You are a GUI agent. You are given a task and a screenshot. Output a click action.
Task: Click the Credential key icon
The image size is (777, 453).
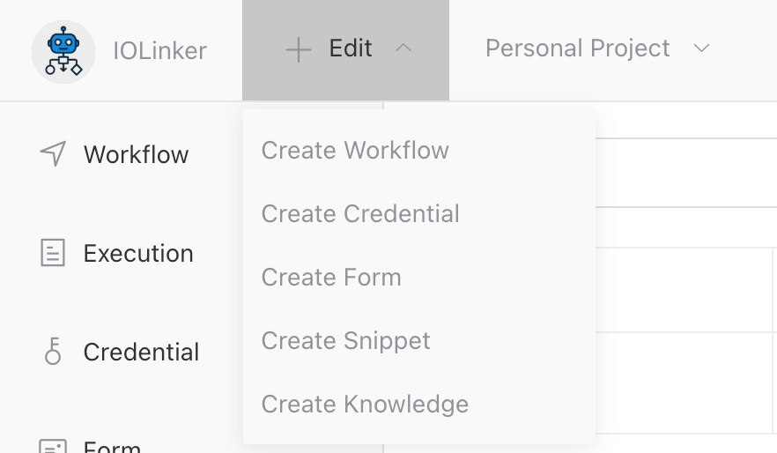(x=53, y=352)
